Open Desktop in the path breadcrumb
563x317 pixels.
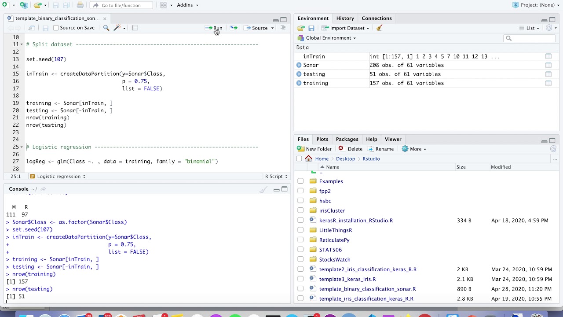point(345,158)
